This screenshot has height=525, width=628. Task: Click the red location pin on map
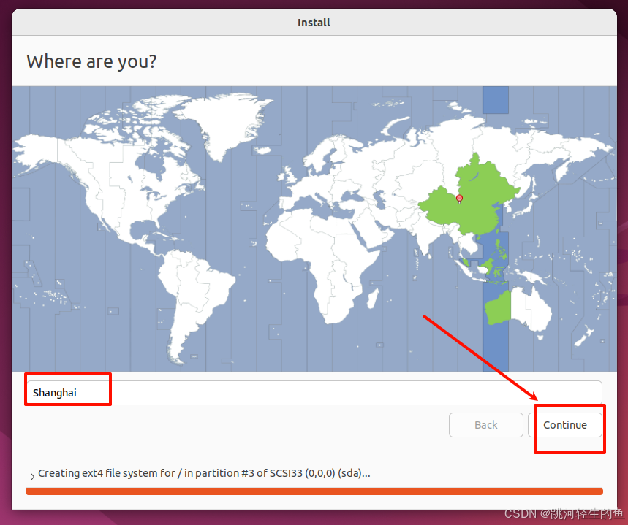(459, 199)
